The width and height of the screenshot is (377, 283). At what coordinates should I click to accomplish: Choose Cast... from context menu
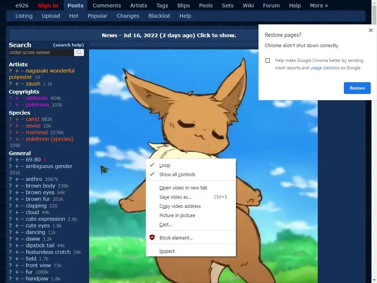click(191, 224)
